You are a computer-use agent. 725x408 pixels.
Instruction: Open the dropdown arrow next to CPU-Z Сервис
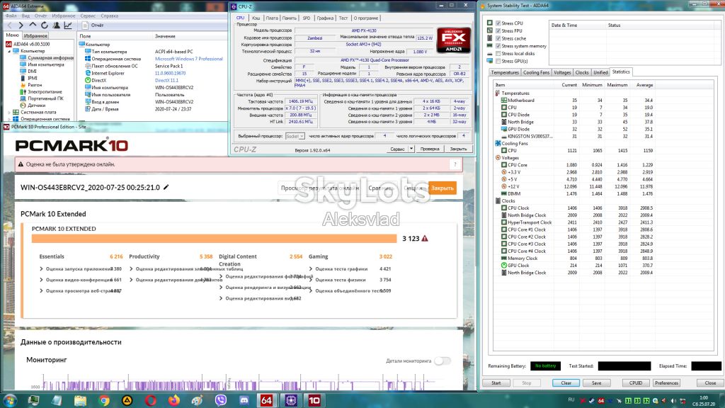click(x=411, y=149)
